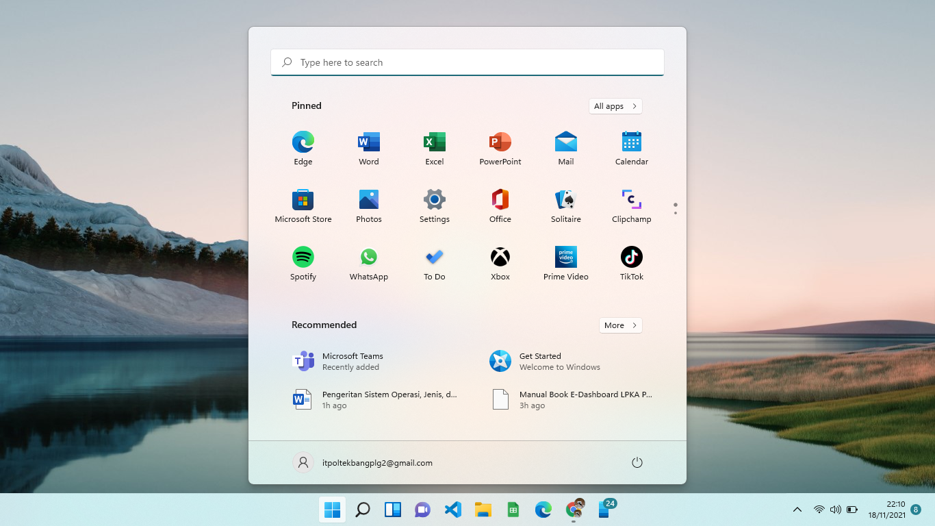Open Prime Video
The height and width of the screenshot is (526, 935).
click(x=566, y=264)
